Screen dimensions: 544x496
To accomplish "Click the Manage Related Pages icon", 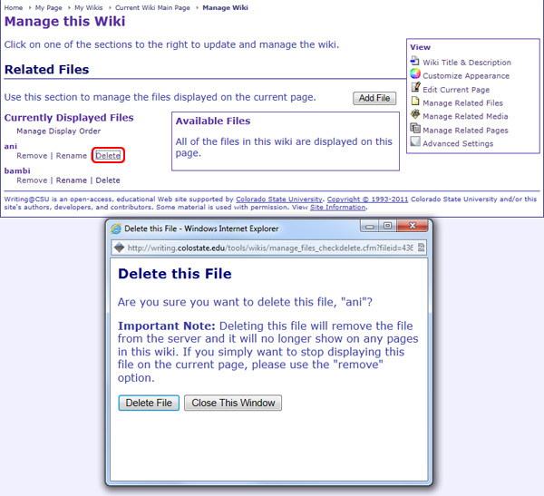I will 415,130.
